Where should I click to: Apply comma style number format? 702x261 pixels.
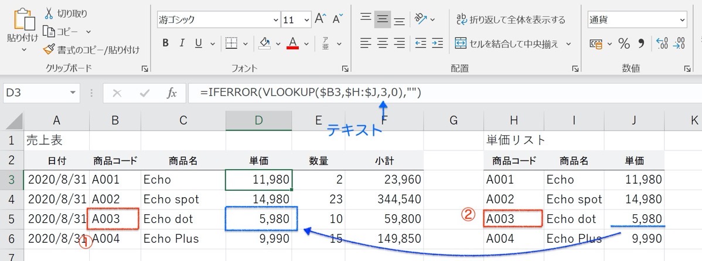641,43
